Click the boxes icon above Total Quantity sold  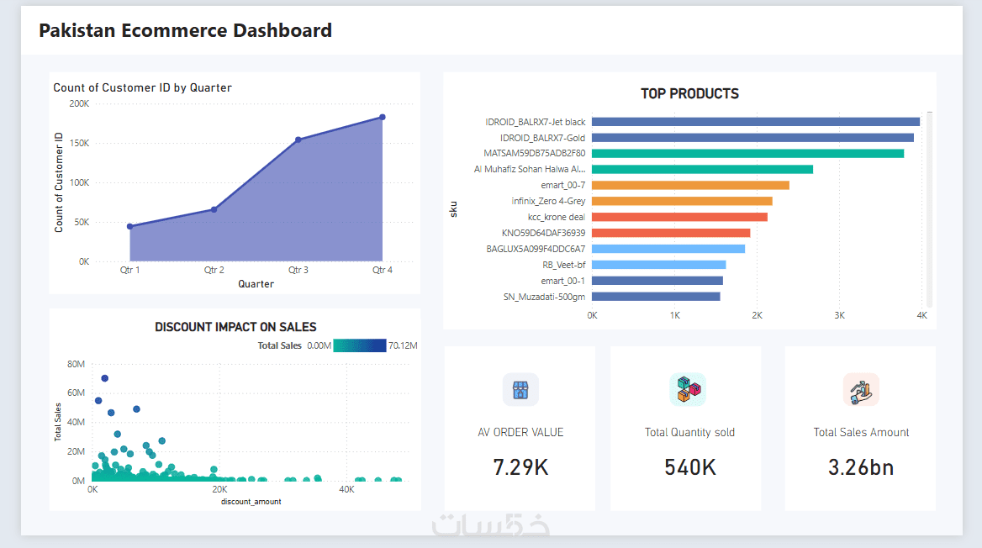(x=689, y=390)
